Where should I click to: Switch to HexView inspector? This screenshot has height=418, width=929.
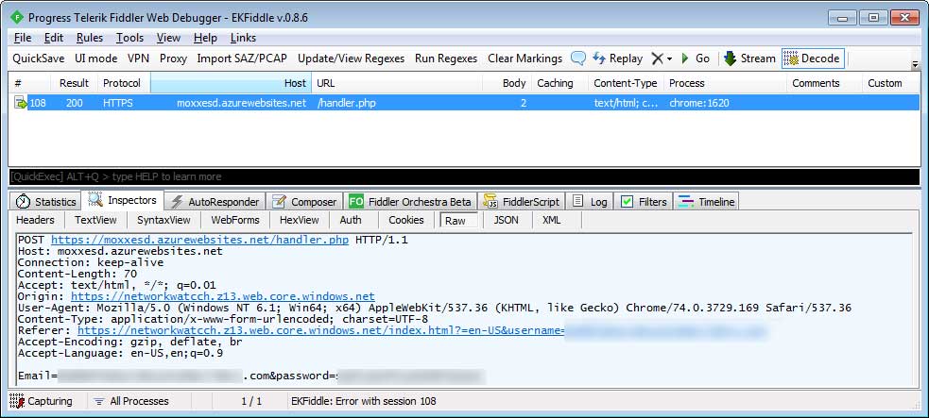[x=300, y=220]
